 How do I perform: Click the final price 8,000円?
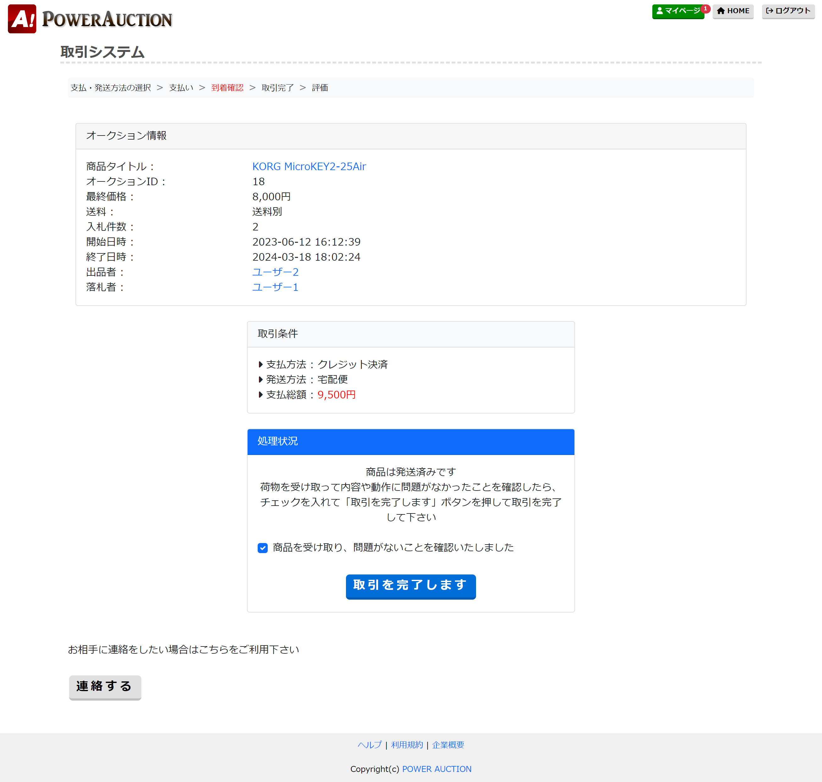pos(271,196)
